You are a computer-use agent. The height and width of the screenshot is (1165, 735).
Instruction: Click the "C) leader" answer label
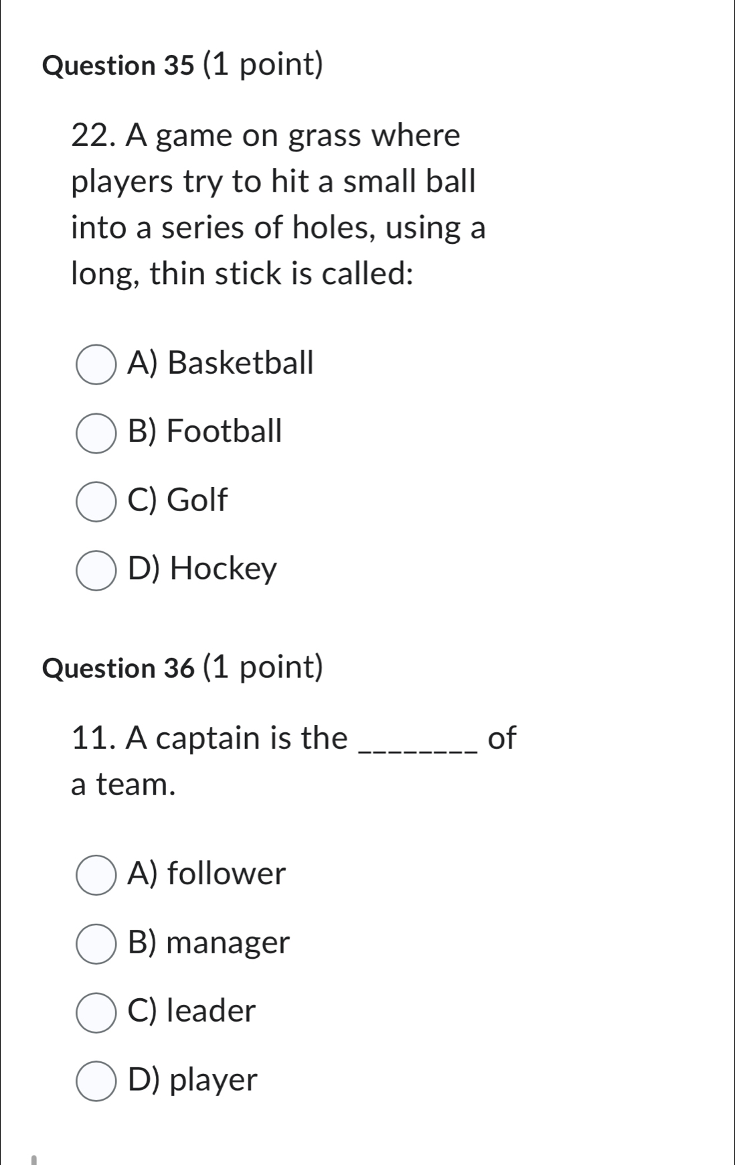click(192, 1011)
